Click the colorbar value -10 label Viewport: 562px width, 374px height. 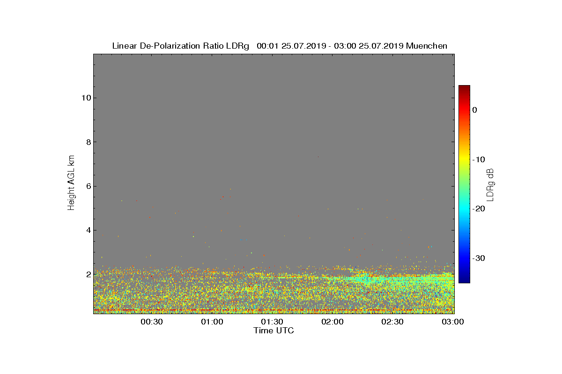[x=479, y=159]
